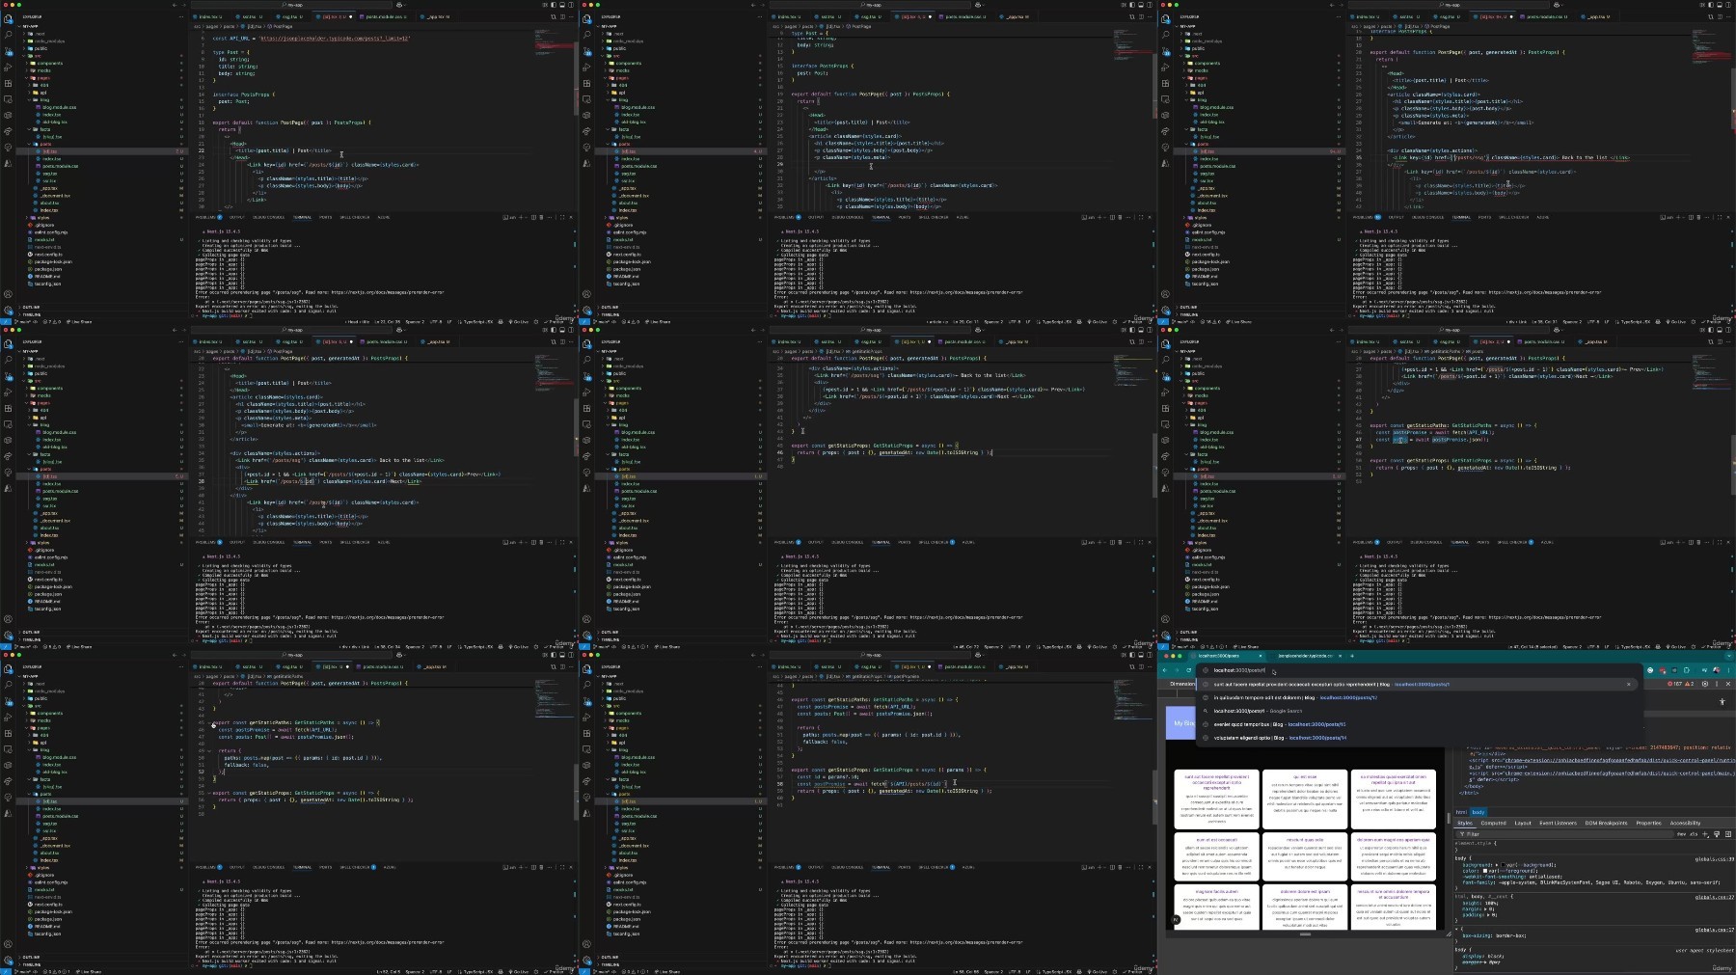Click the body color foreground swatch
Viewport: 1736px width, 975px height.
pos(1485,871)
